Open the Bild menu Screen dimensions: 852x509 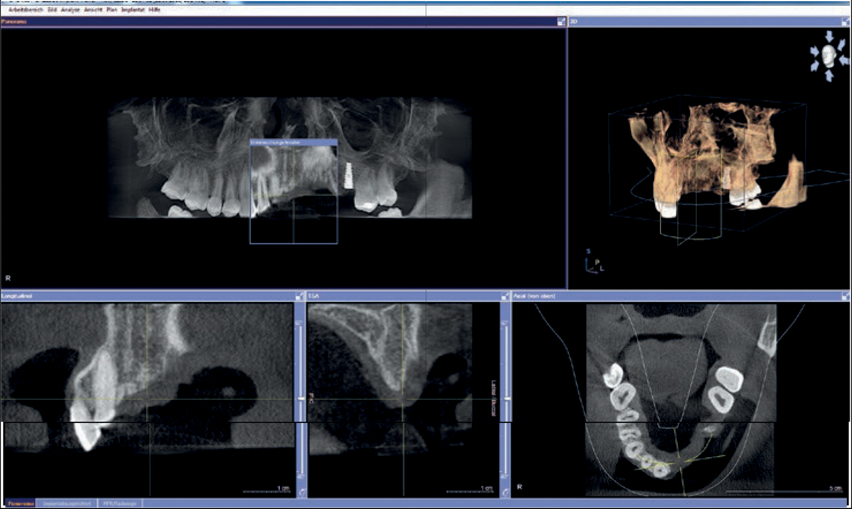tap(52, 10)
